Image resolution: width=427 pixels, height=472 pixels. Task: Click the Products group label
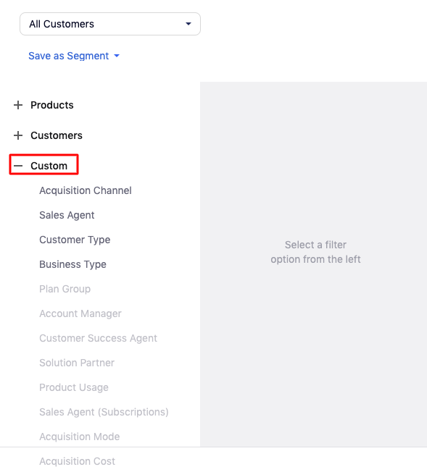[x=52, y=105]
